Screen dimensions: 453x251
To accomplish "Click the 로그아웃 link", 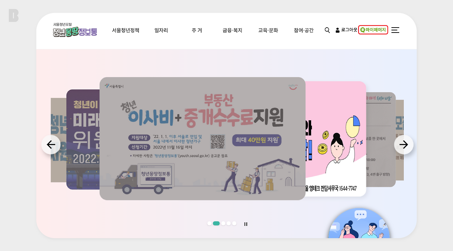I will 347,30.
